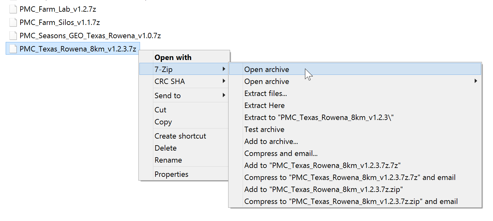Choose Delete from context menu
Screen dimensions: 493x221
(x=184, y=148)
